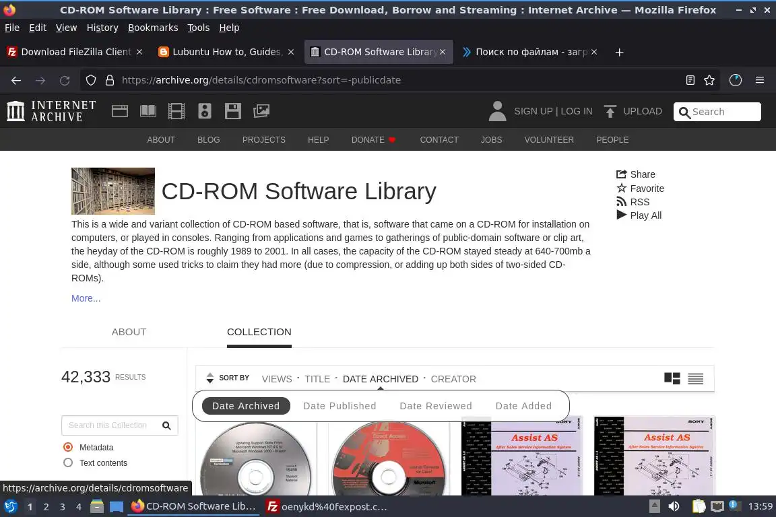The image size is (776, 517).
Task: Open the Bookmarks menu
Action: coord(153,28)
